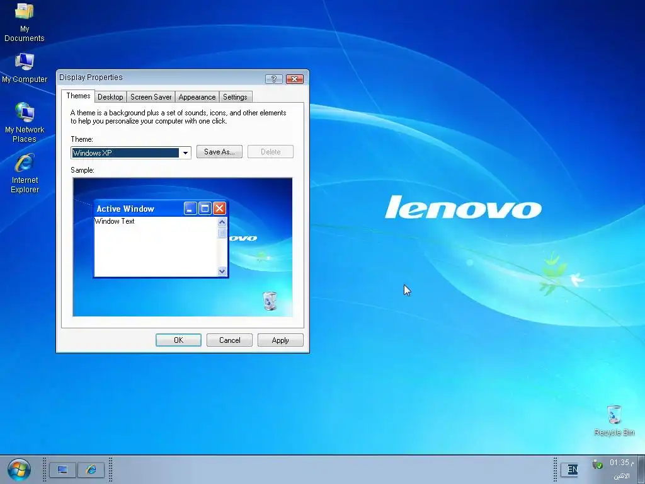Click the taskbar clock showing 01:35

click(x=622, y=463)
